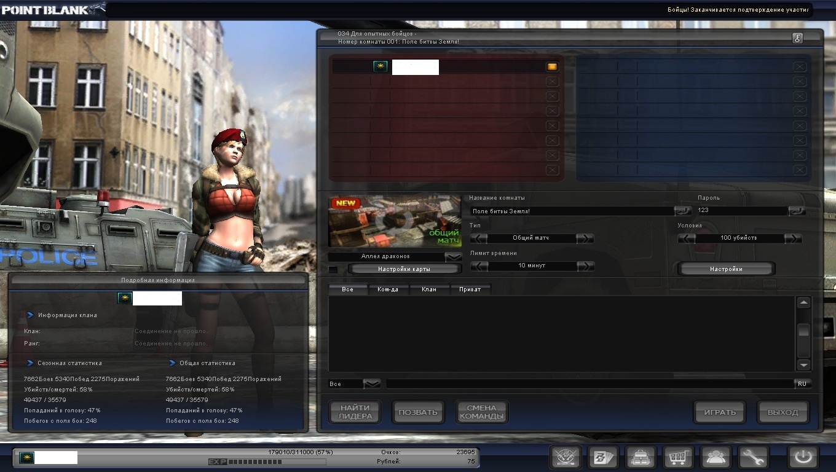Close the second red team slot
Viewport: 836px width, 472px height.
pos(552,81)
